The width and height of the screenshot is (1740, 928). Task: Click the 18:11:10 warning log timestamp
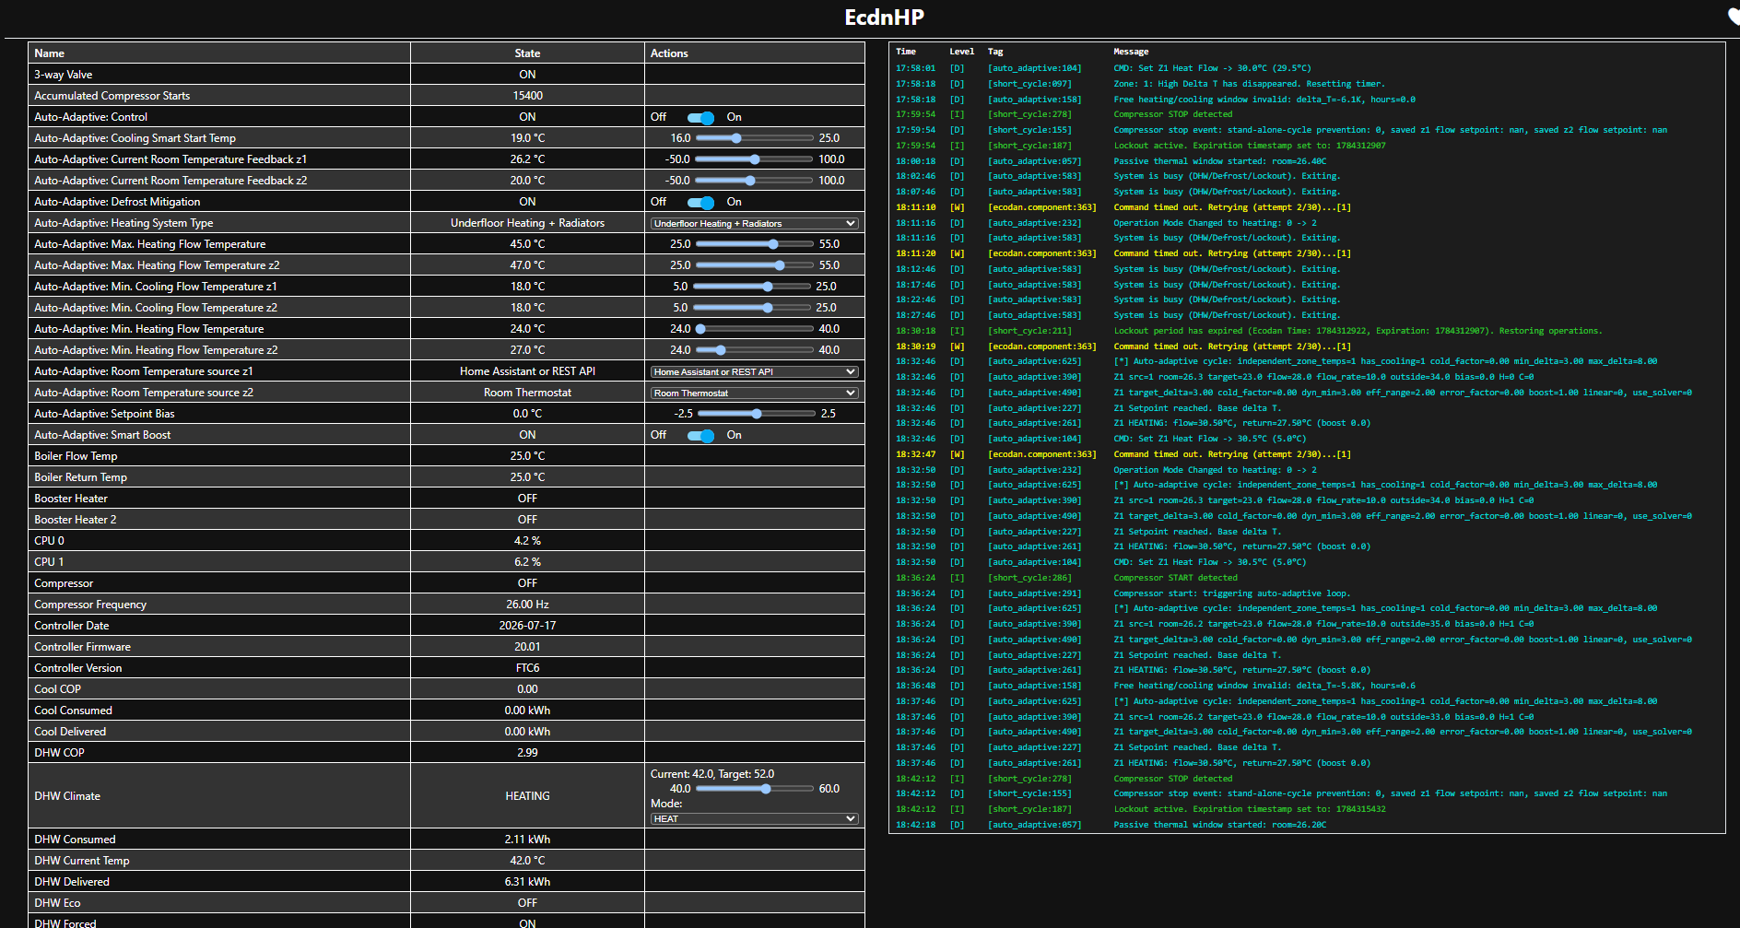coord(915,207)
